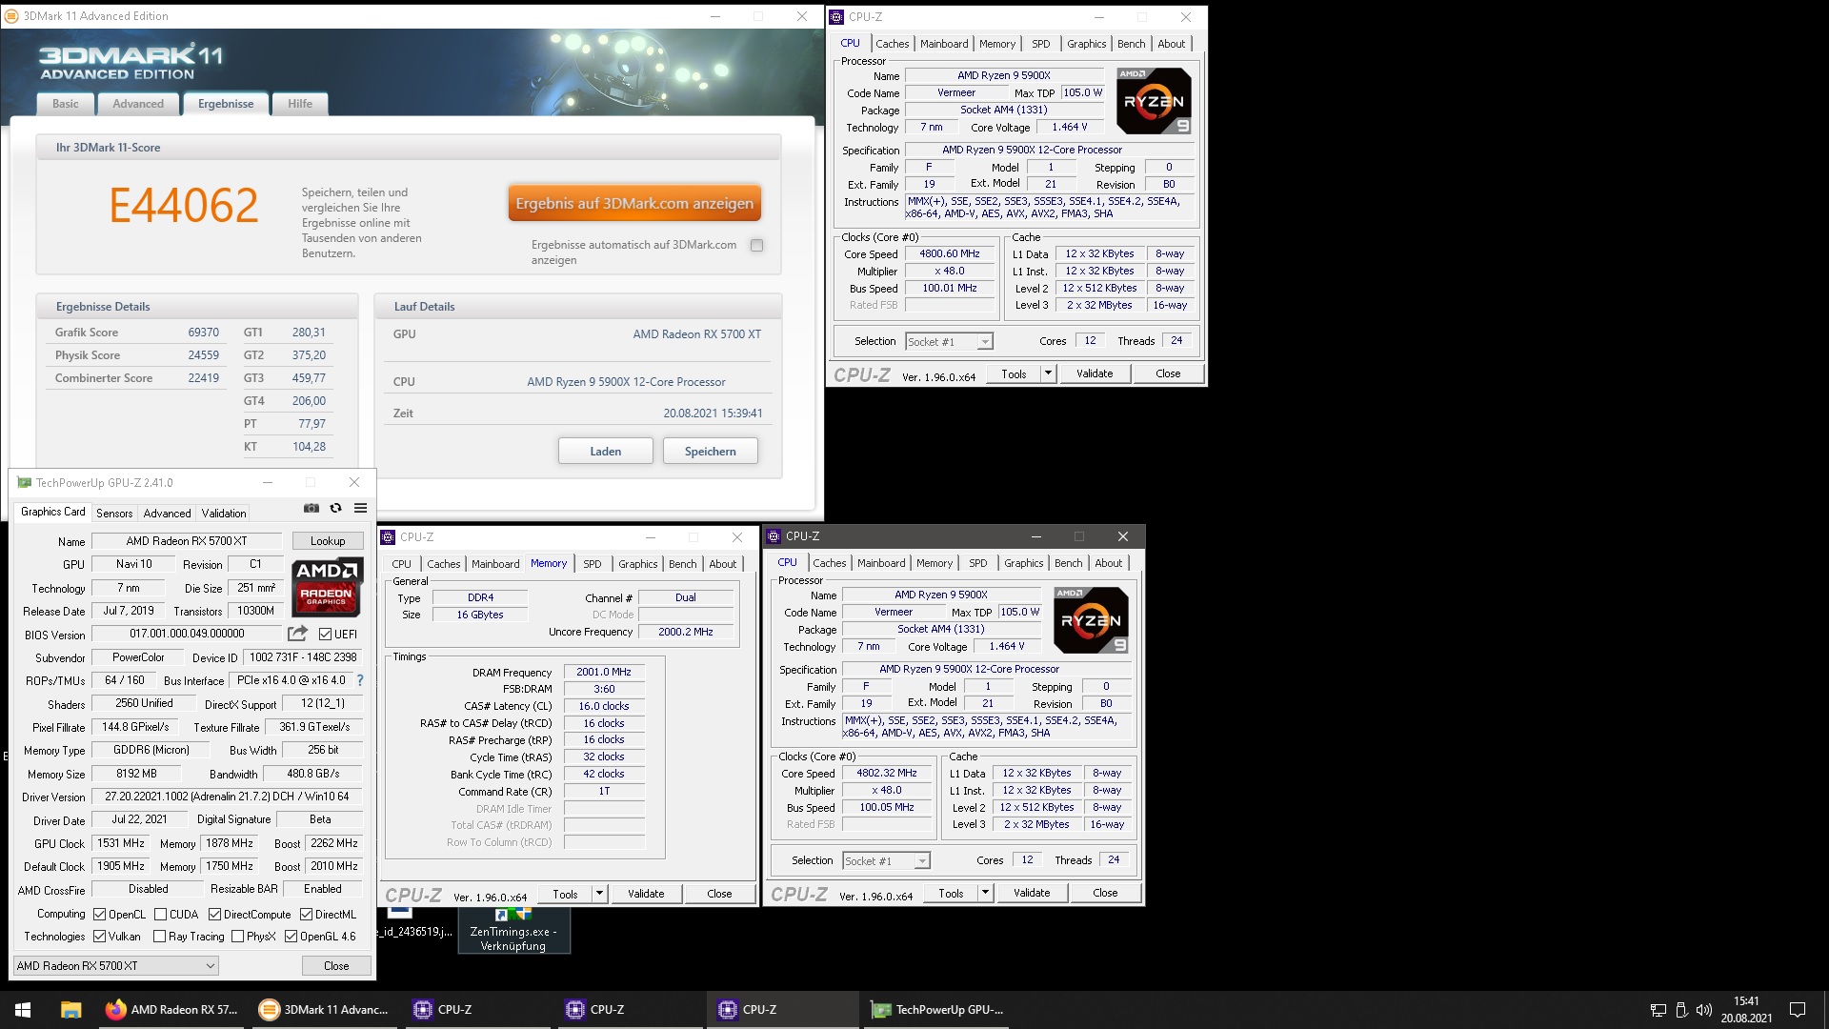
Task: Switch to Firefox AMD Radeon RX 57 taskbar item
Action: coord(172,1009)
